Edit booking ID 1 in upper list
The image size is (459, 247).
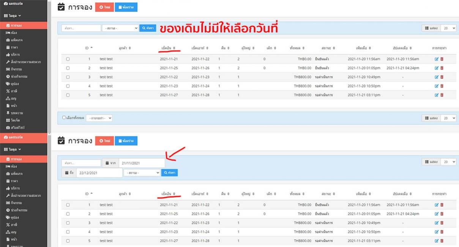pyautogui.click(x=437, y=59)
